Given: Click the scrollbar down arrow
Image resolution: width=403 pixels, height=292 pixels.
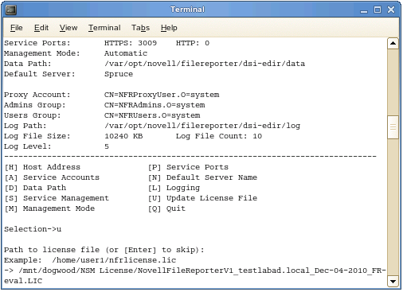Looking at the screenshot, I should point(393,282).
